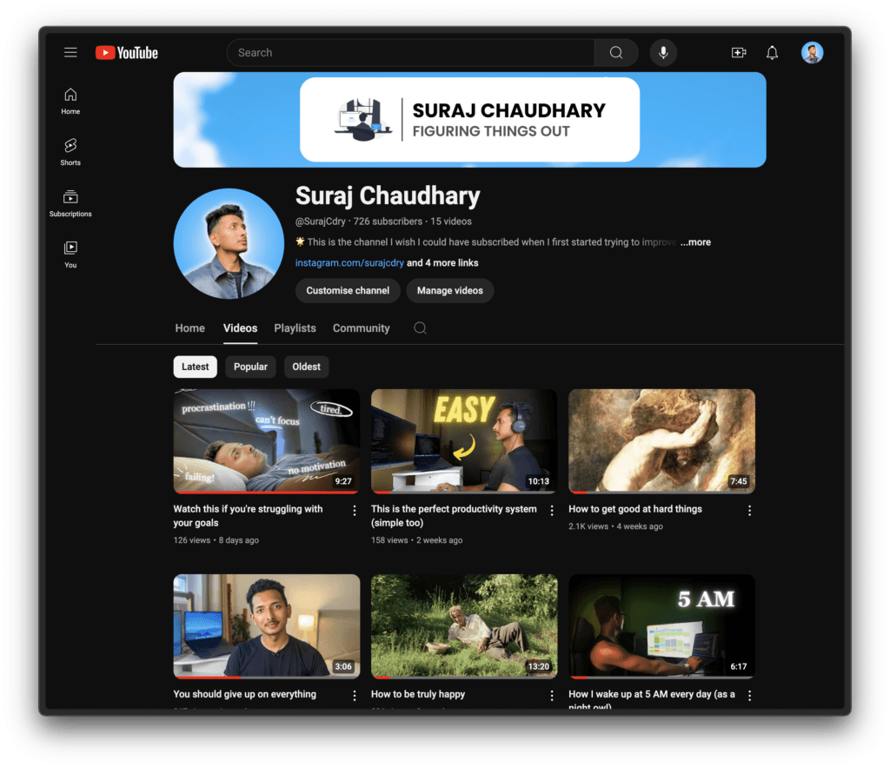Toggle the Latest videos filter chip
The height and width of the screenshot is (767, 890).
click(x=195, y=367)
